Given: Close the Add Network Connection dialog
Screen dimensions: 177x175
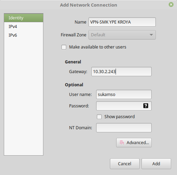Looking at the screenshot, I should [x=171, y=5].
